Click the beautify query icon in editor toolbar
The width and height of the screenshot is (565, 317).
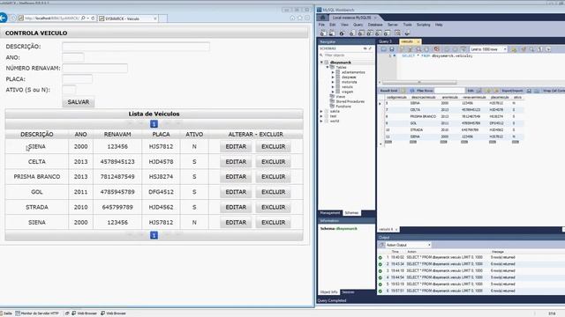pyautogui.click(x=524, y=49)
